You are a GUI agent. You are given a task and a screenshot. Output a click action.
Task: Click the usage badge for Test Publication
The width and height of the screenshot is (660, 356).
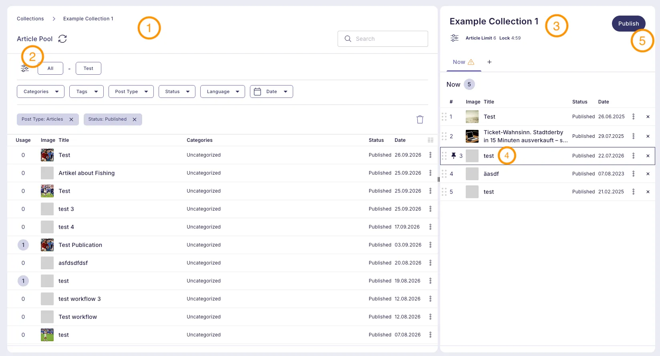23,245
